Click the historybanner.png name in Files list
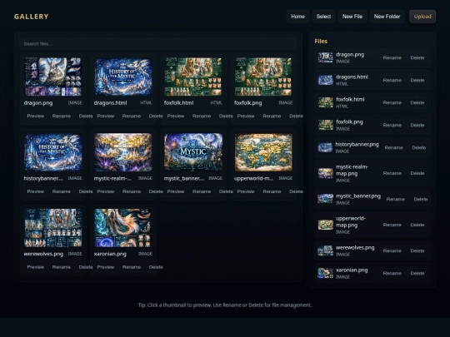Screen dimensions: 450x337 tap(357, 145)
